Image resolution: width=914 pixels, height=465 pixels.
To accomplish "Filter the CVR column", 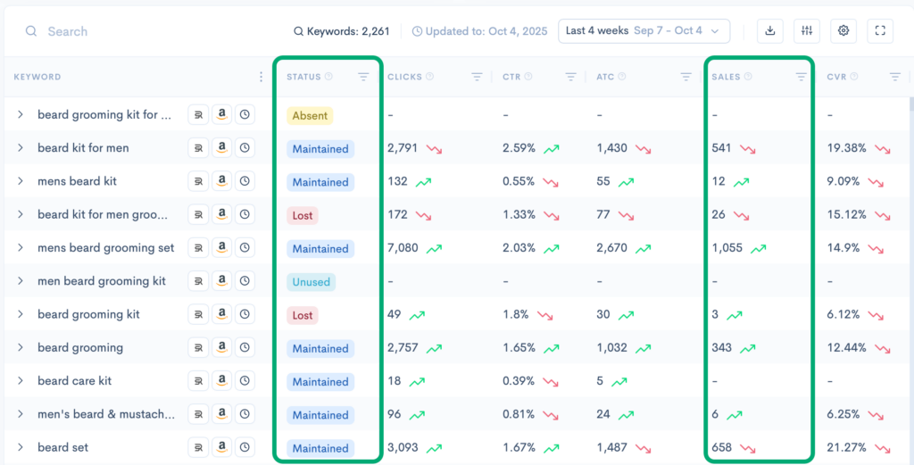I will [x=894, y=78].
